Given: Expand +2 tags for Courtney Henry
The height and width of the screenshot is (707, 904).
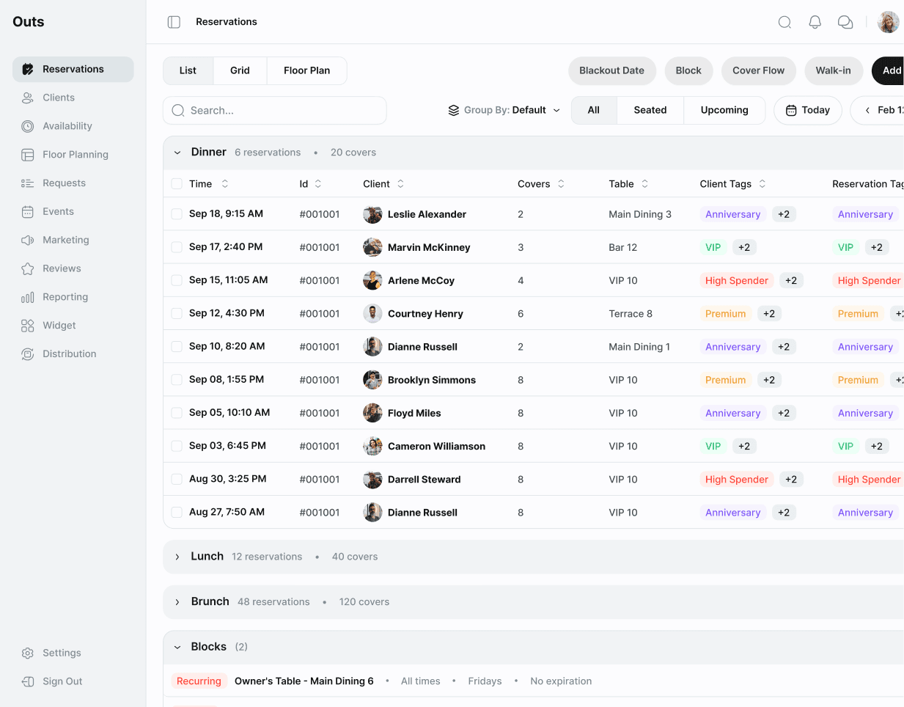Looking at the screenshot, I should [769, 313].
